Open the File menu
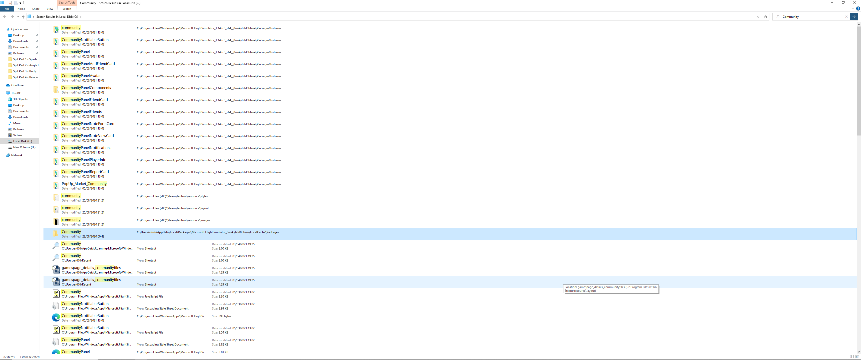The width and height of the screenshot is (861, 360). click(x=7, y=9)
